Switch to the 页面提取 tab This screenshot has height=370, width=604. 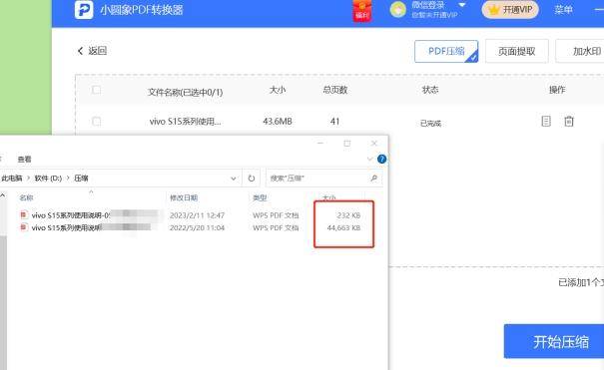[x=516, y=51]
